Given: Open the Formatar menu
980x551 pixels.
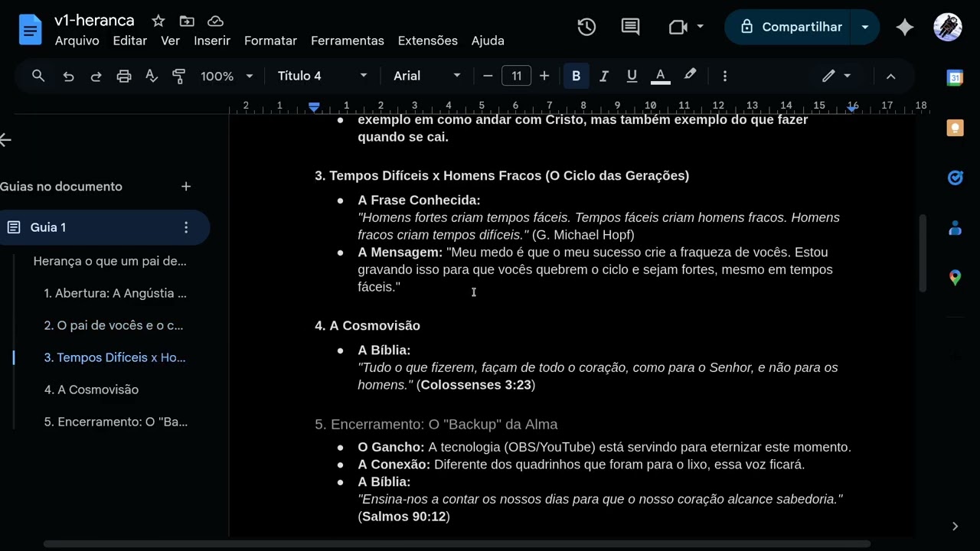Looking at the screenshot, I should 270,41.
